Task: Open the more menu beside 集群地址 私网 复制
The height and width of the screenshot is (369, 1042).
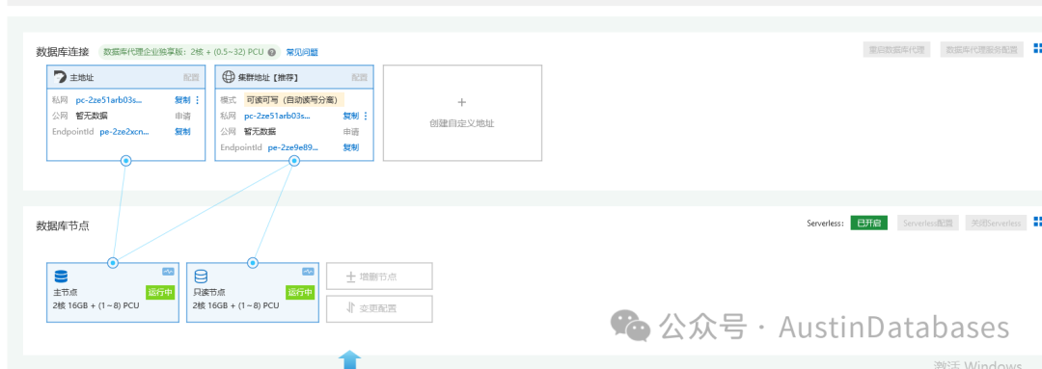Action: pyautogui.click(x=365, y=116)
